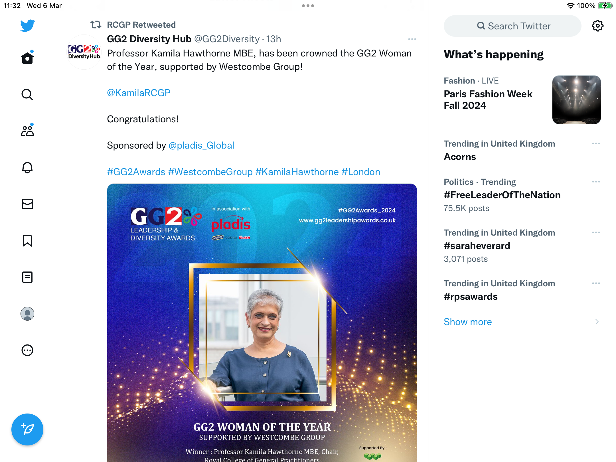This screenshot has height=462, width=616.
Task: Open the Communities people icon
Action: click(x=27, y=131)
